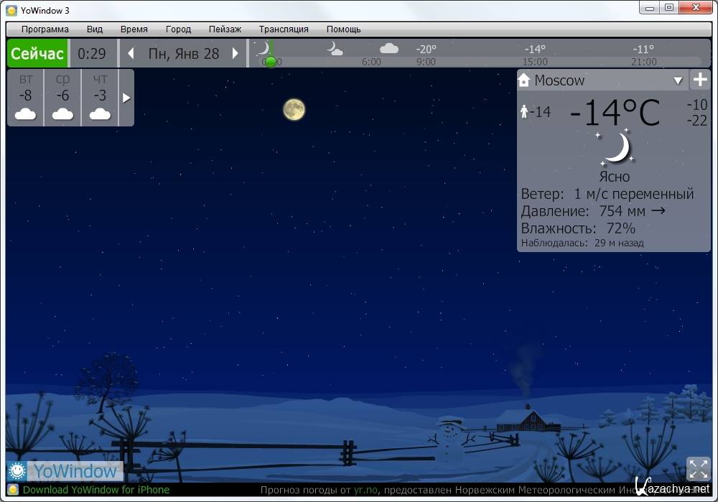Click the home icon beside Moscow

coord(524,80)
